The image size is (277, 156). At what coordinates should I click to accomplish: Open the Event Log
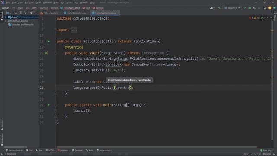click(266, 150)
